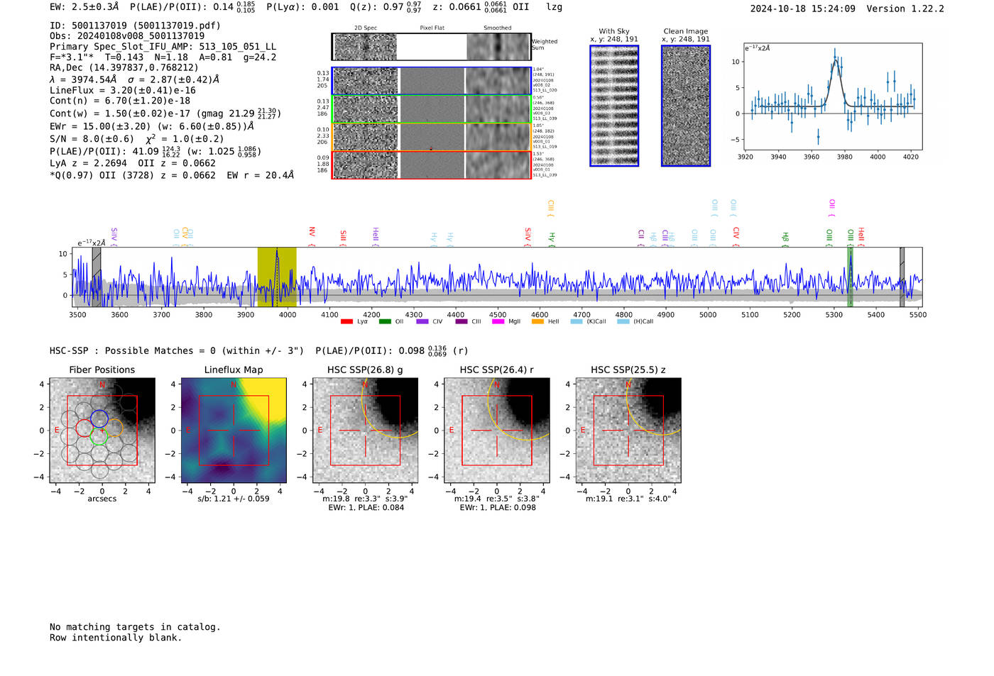This screenshot has height=676, width=994.
Task: Click the hatched gray band near 3550
Action: (97, 277)
